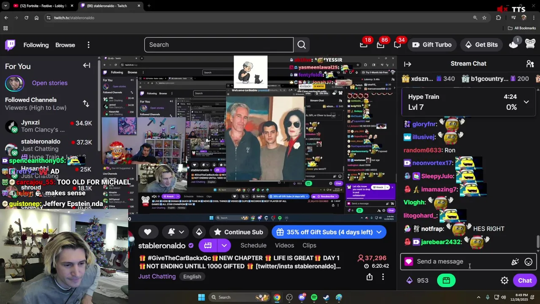Expand the 35% off Gift Subs dropdown
This screenshot has width=540, height=304.
(x=379, y=232)
